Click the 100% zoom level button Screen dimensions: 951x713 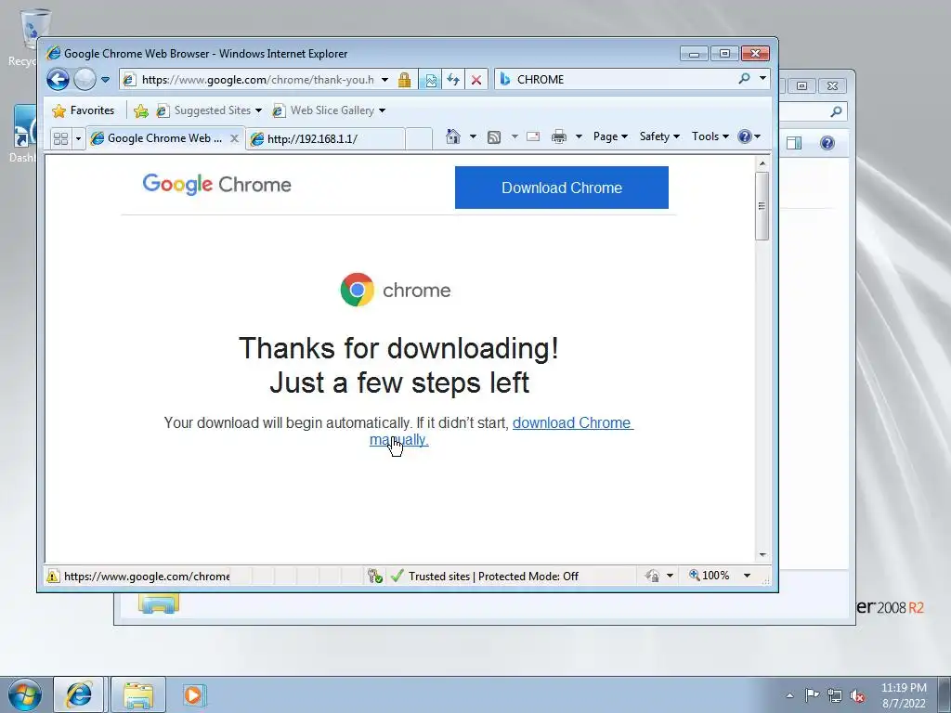(709, 576)
